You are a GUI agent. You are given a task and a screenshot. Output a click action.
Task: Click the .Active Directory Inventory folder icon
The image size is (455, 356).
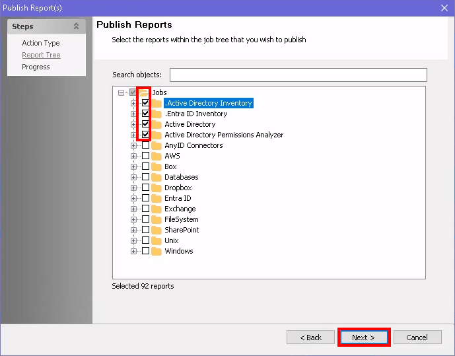(x=157, y=103)
